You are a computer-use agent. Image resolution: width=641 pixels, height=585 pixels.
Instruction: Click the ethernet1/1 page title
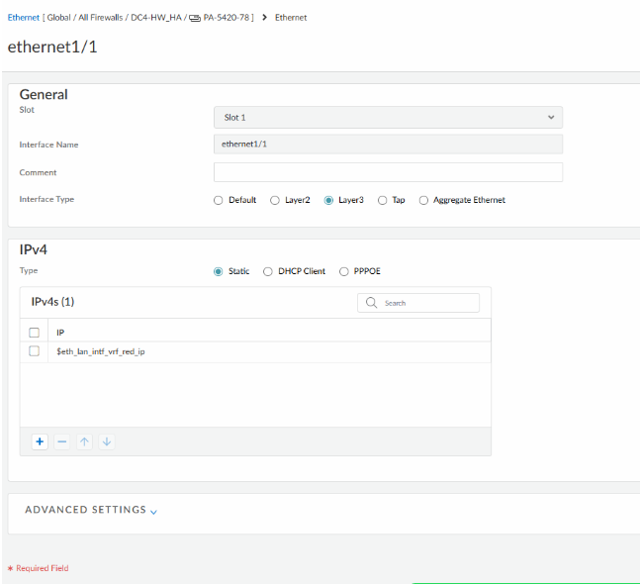click(x=52, y=47)
